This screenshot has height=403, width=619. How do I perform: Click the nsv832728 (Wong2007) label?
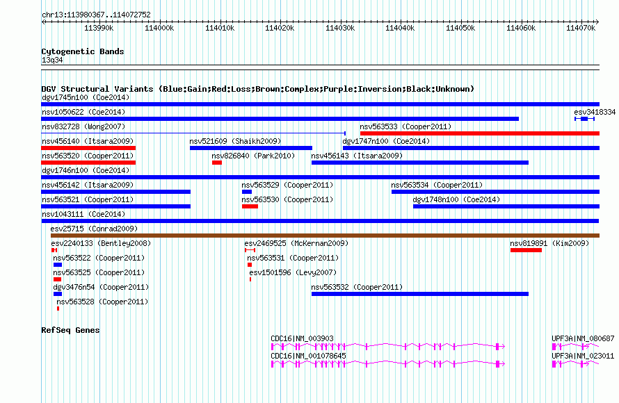click(x=83, y=126)
